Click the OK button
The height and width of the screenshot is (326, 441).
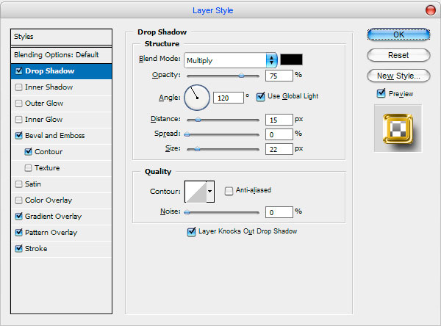click(x=398, y=35)
